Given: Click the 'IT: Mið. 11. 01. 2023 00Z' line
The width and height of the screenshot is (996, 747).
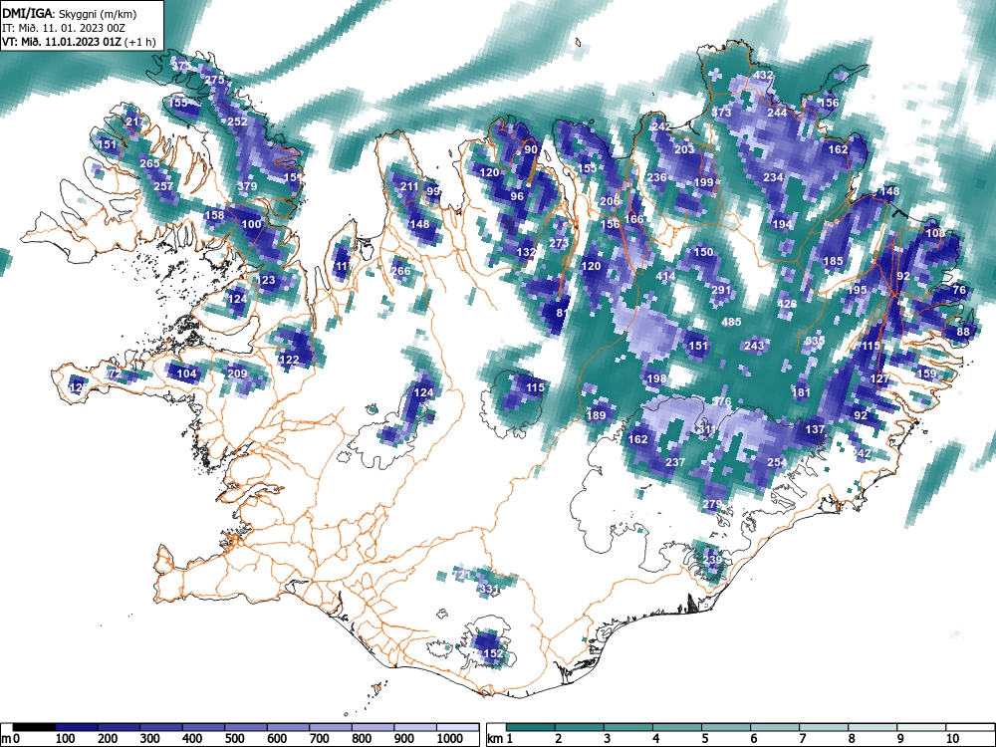Looking at the screenshot, I should pyautogui.click(x=64, y=28).
